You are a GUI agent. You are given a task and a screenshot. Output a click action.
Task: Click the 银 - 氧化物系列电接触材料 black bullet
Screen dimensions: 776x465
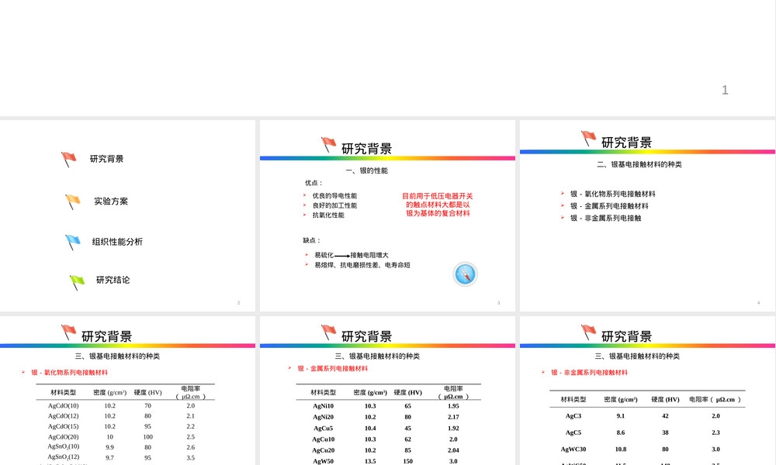click(613, 195)
